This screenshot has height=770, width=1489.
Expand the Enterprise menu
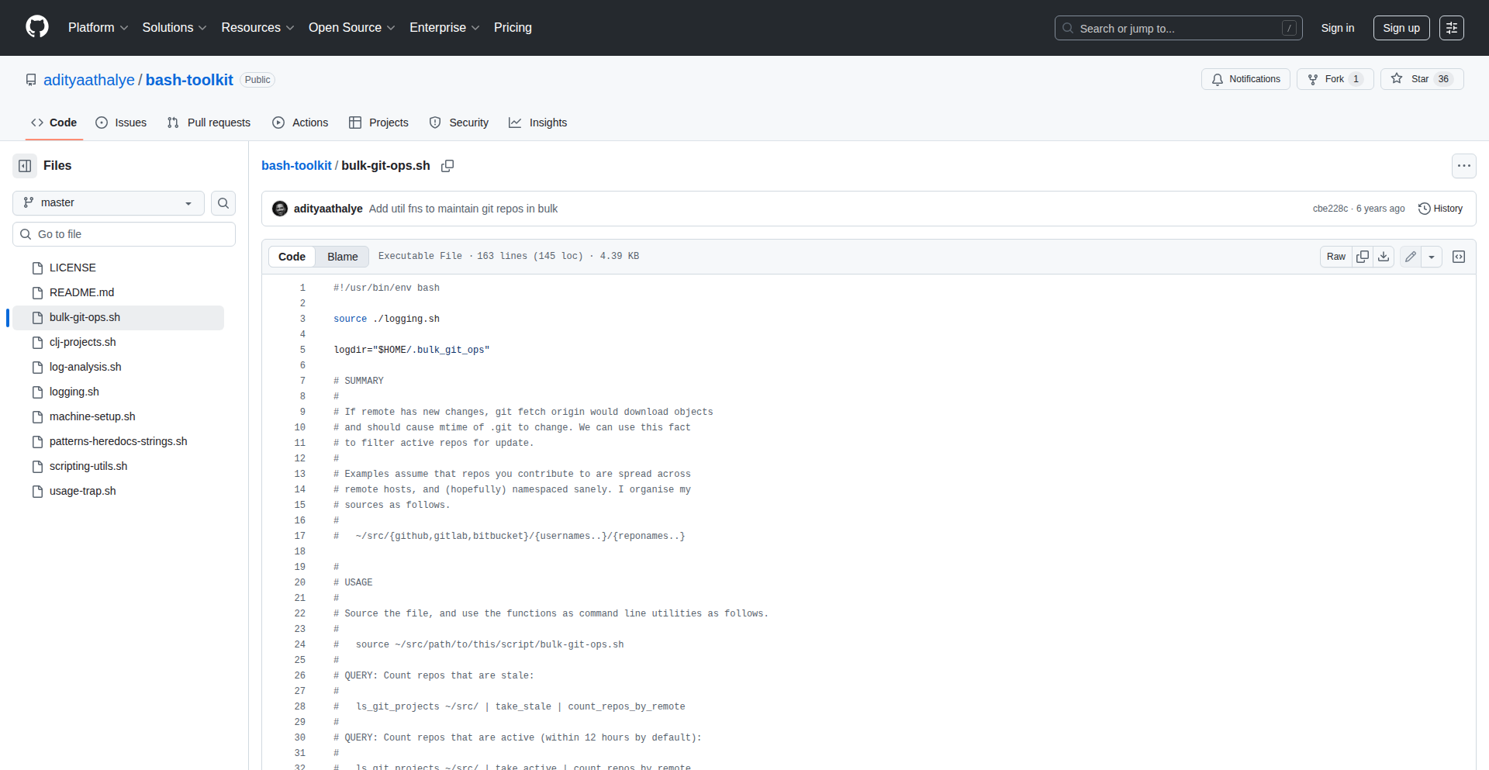click(x=444, y=28)
